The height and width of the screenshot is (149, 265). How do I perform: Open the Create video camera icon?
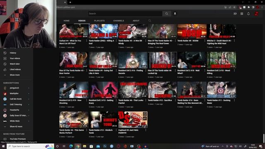(x=235, y=14)
